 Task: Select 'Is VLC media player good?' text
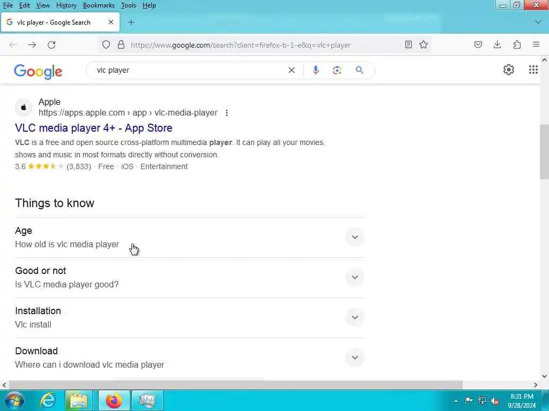pyautogui.click(x=66, y=285)
